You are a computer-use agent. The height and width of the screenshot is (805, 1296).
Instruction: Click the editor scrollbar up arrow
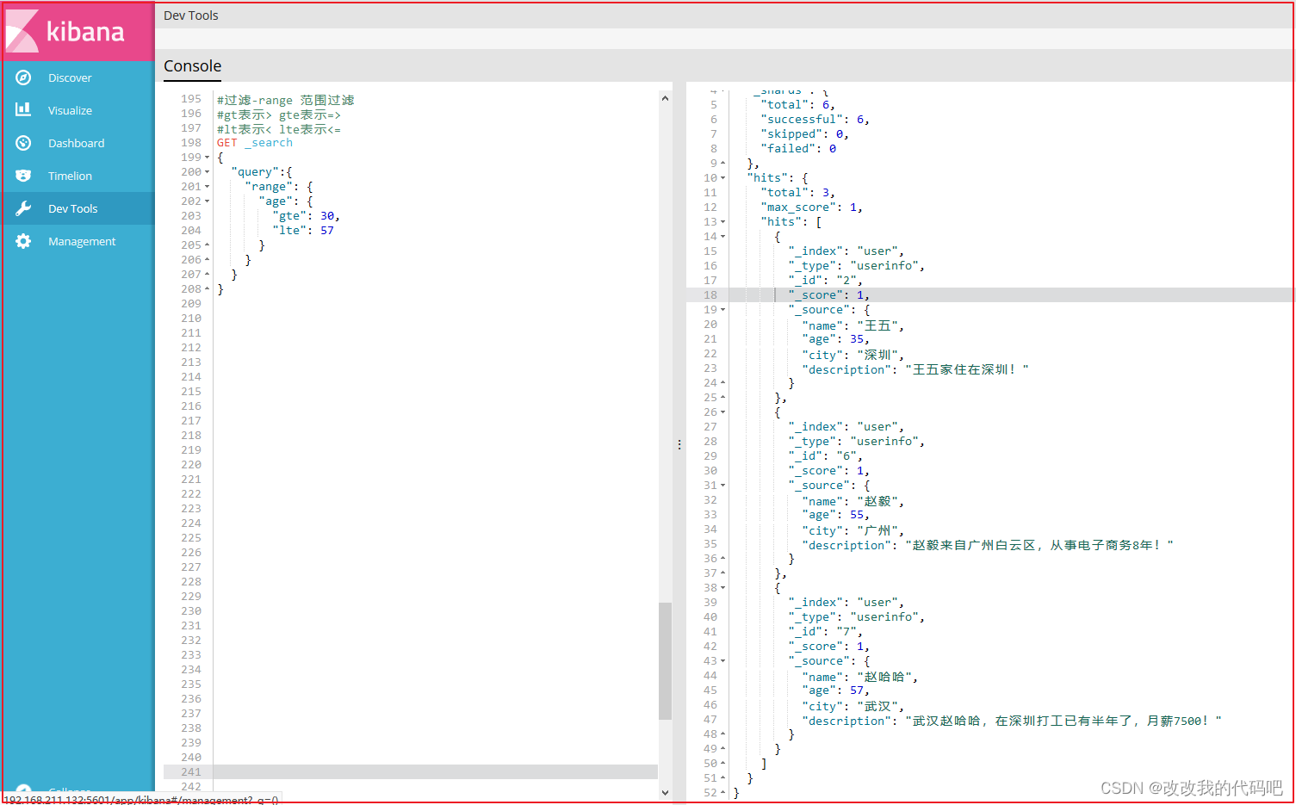pos(665,98)
